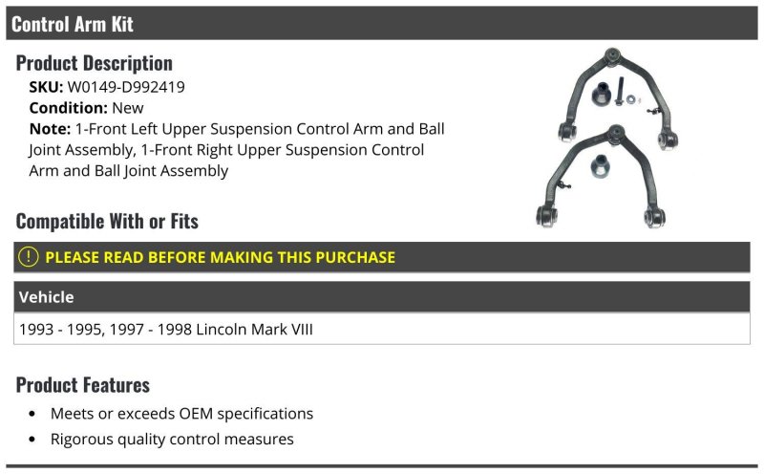Click the Compatible With or Fits heading
This screenshot has width=764, height=474.
[107, 222]
